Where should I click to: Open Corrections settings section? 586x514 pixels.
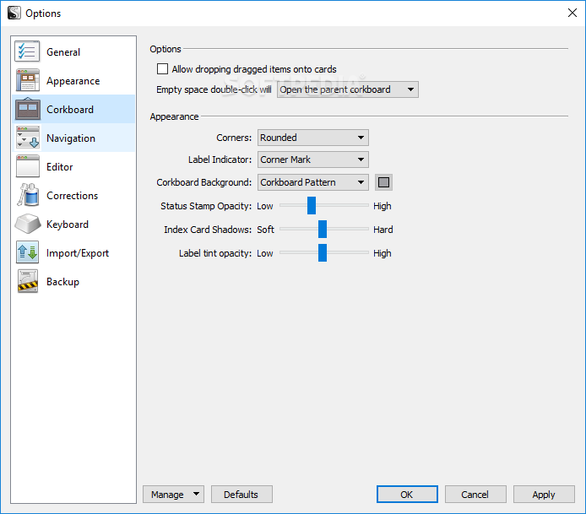[x=73, y=196]
